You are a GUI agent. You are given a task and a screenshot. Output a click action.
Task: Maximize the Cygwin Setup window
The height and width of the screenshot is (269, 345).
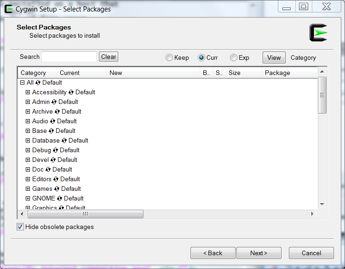pyautogui.click(x=304, y=7)
